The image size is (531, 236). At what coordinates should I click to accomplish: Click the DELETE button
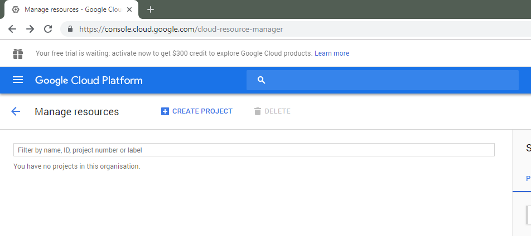(x=272, y=111)
